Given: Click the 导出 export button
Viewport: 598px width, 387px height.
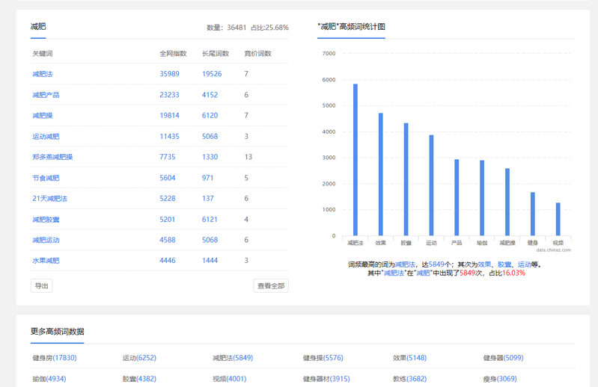Looking at the screenshot, I should 42,286.
